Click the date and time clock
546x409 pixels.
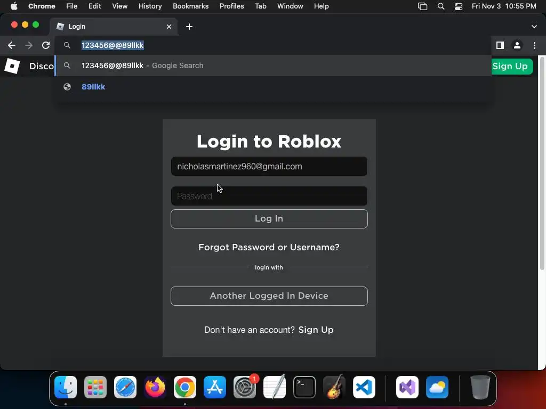(x=504, y=6)
